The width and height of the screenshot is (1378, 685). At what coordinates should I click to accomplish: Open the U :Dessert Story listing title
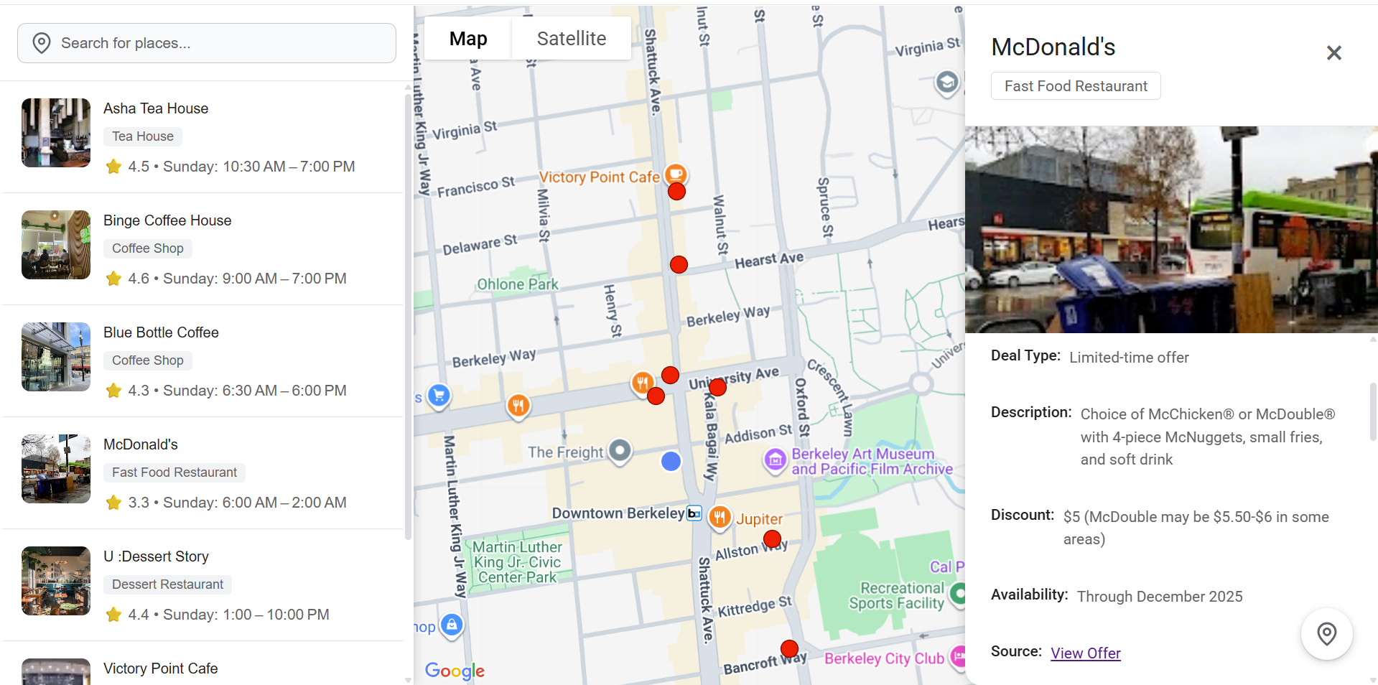coord(156,556)
